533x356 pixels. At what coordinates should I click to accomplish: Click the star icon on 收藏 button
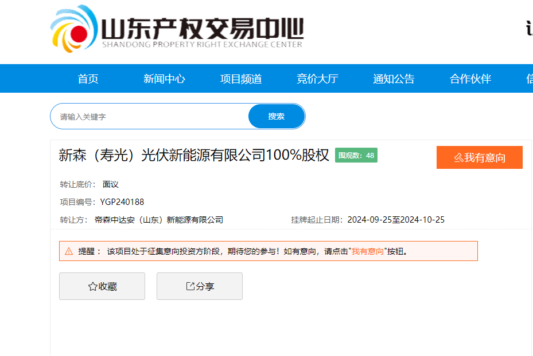pos(92,287)
